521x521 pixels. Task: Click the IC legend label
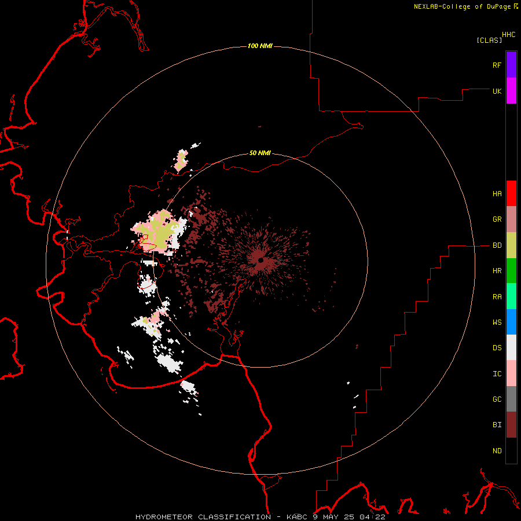(497, 374)
